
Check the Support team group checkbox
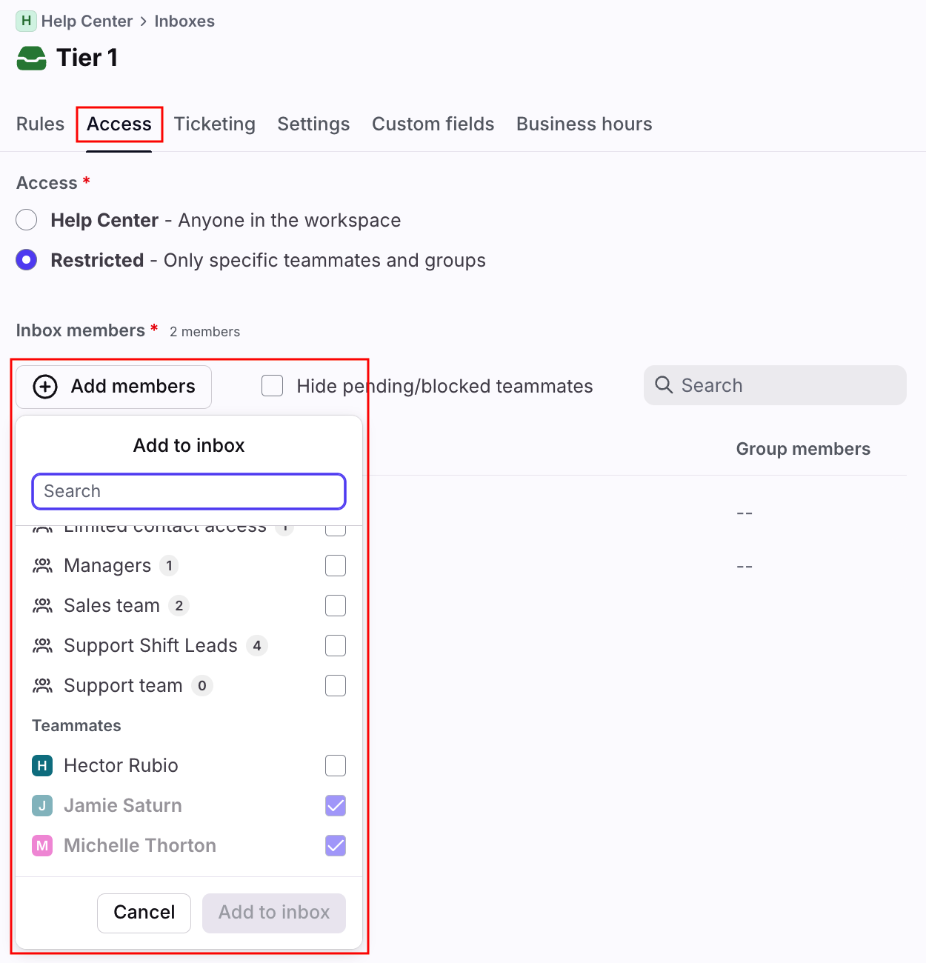[336, 686]
